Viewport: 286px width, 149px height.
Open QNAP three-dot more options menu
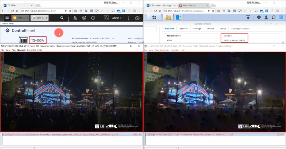click(x=128, y=18)
